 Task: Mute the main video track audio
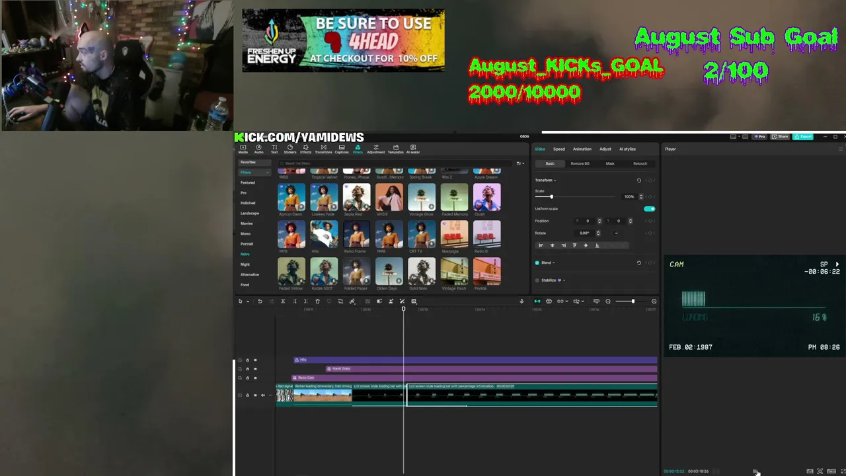click(x=263, y=395)
